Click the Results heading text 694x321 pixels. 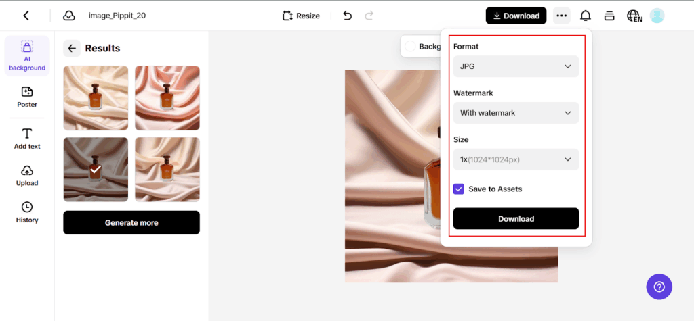point(103,48)
